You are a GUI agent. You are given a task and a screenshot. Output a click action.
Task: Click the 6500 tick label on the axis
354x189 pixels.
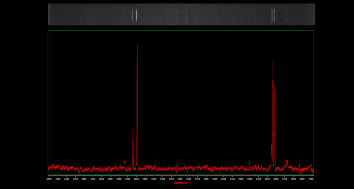point(267,179)
